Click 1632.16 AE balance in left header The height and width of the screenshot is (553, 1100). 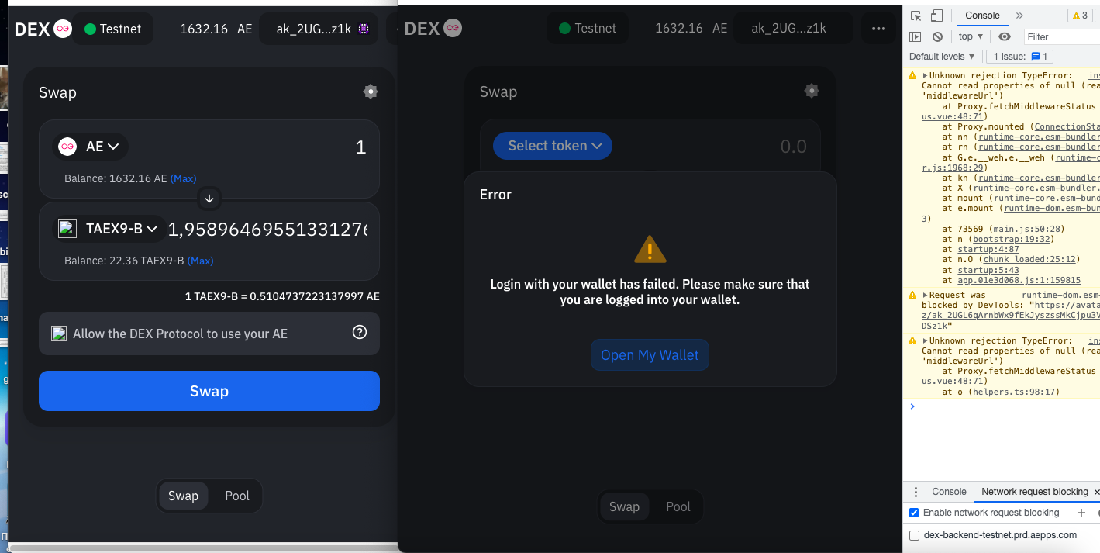click(216, 29)
